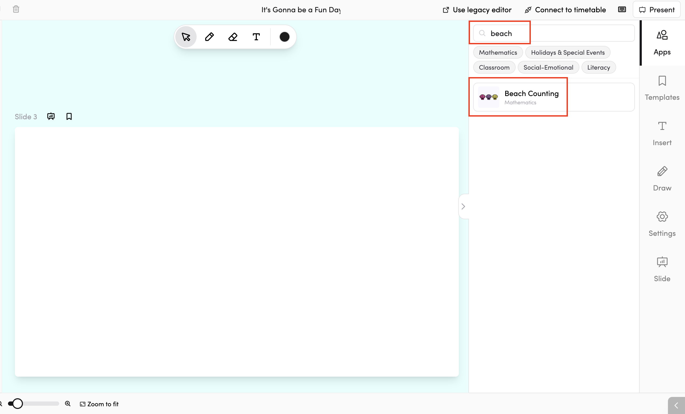Open the black color picker swatch
The height and width of the screenshot is (414, 685).
pos(284,37)
